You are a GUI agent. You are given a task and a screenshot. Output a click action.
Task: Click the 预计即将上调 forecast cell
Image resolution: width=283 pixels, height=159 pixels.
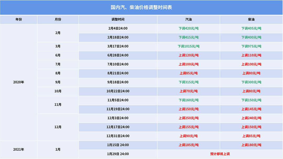pos(220,154)
